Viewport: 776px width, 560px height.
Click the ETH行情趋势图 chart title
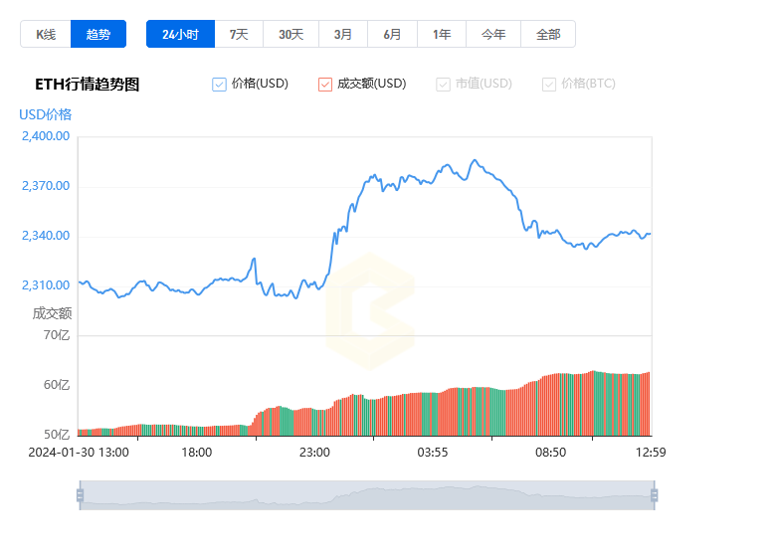[88, 85]
